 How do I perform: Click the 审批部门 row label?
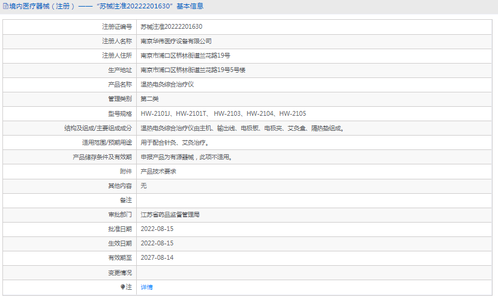120,215
